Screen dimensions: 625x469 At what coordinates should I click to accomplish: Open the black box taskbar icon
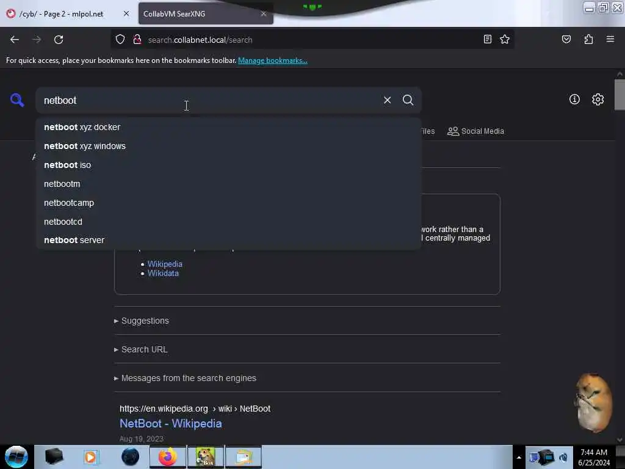(54, 457)
